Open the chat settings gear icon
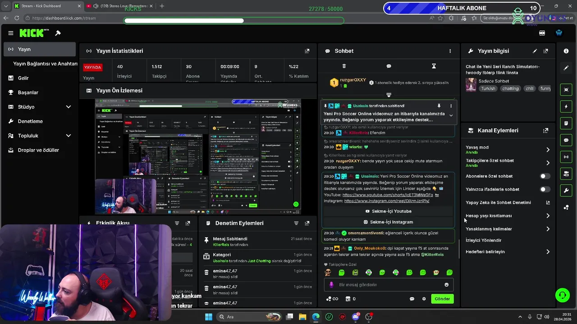The width and height of the screenshot is (577, 324). tap(424, 299)
